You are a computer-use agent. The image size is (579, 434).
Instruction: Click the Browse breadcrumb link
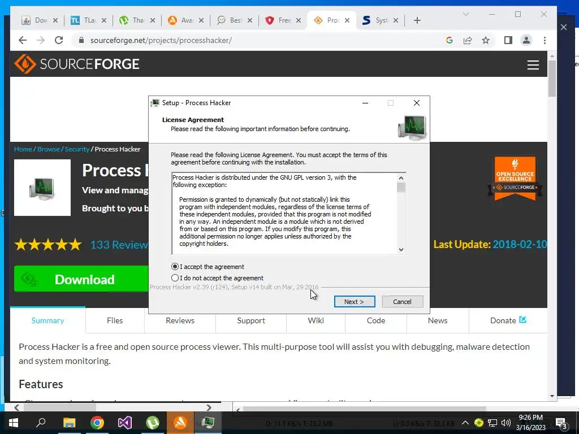(x=49, y=149)
